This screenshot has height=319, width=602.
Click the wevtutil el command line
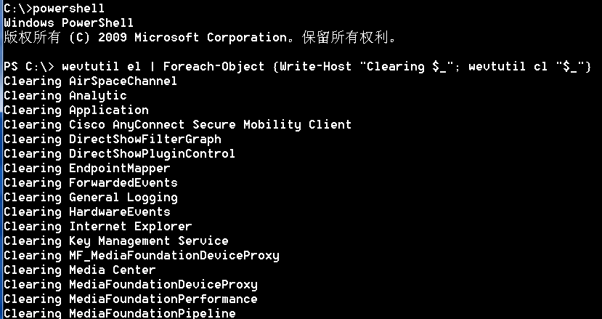[297, 67]
